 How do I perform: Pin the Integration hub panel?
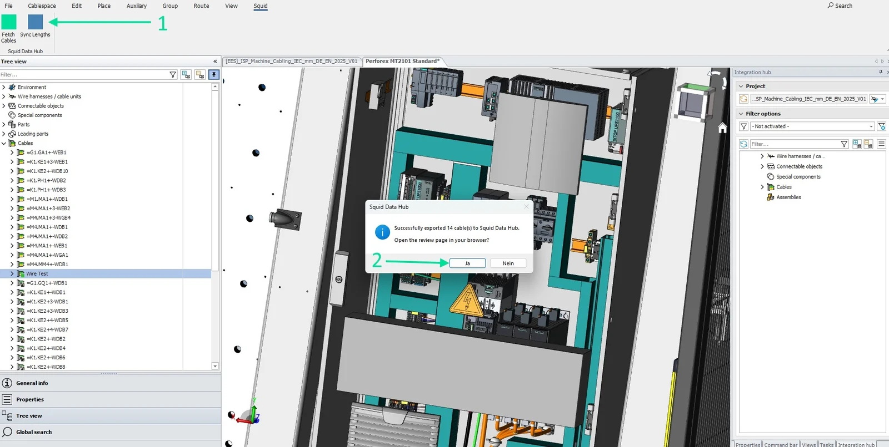pos(881,72)
